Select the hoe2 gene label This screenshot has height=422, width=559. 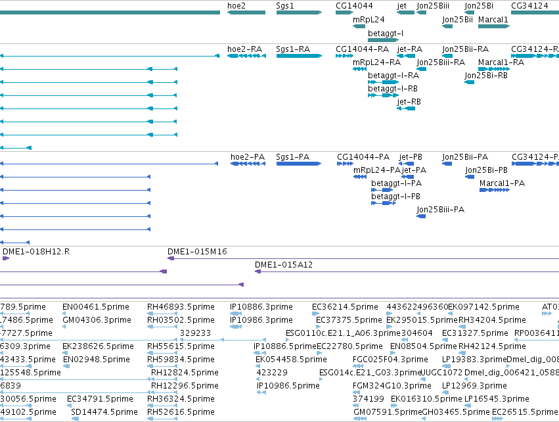pos(236,6)
